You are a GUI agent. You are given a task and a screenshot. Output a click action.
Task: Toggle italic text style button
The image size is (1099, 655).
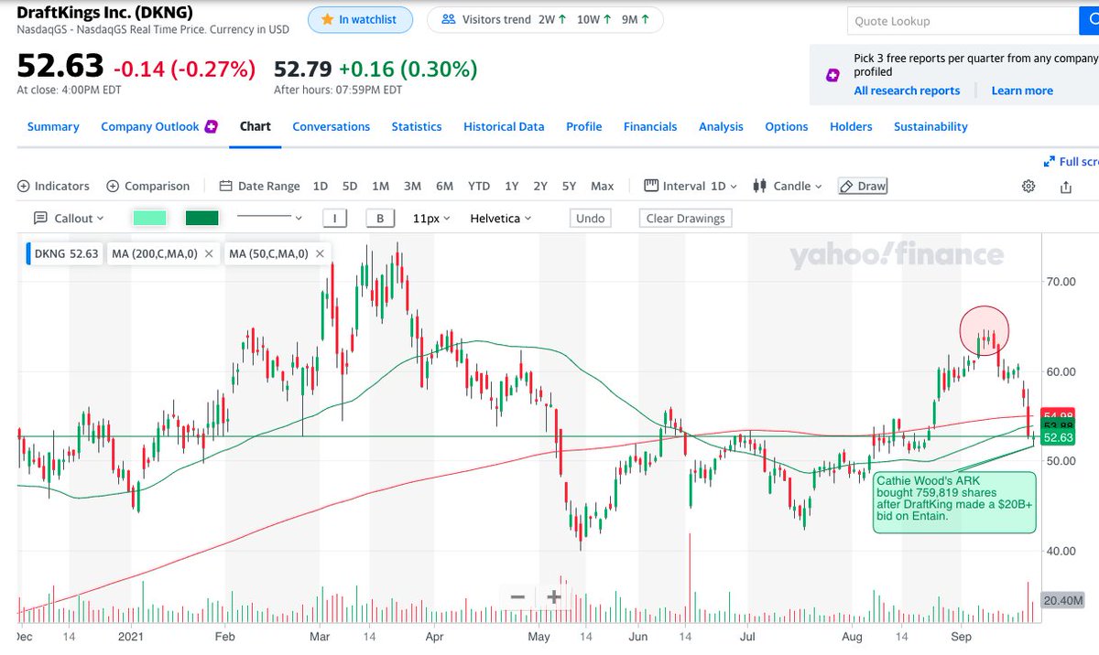(x=335, y=218)
